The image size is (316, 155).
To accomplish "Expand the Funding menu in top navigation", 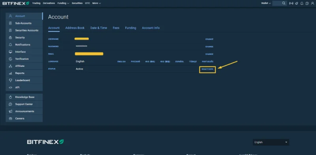I will point(63,3).
